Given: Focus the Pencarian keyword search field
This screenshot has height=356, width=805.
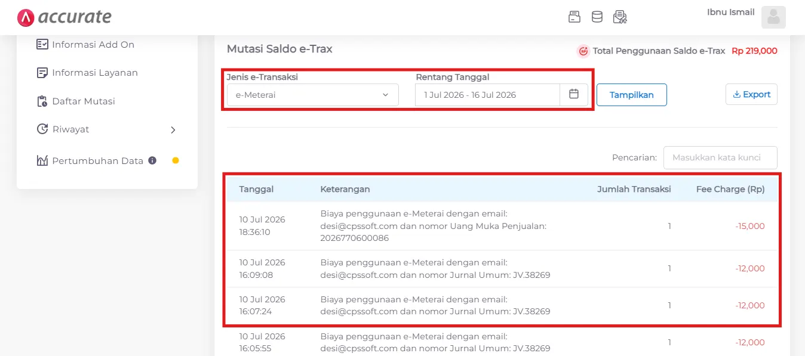Looking at the screenshot, I should pos(720,157).
